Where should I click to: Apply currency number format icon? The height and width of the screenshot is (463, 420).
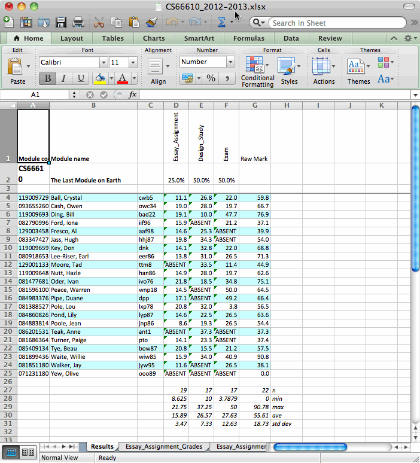(187, 78)
